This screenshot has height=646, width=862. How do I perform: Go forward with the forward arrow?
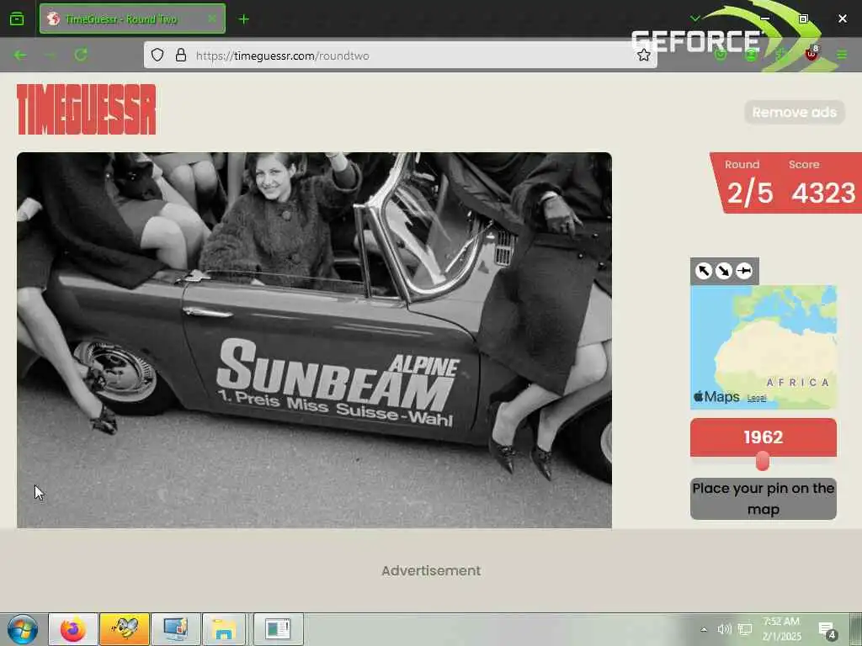(51, 55)
